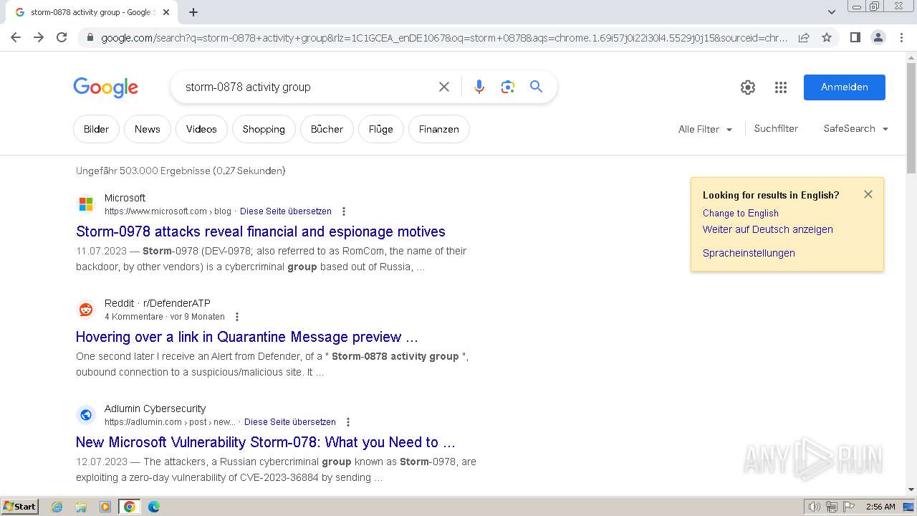Screen dimensions: 917x516
Task: Open volume control in system tray
Action: click(814, 507)
